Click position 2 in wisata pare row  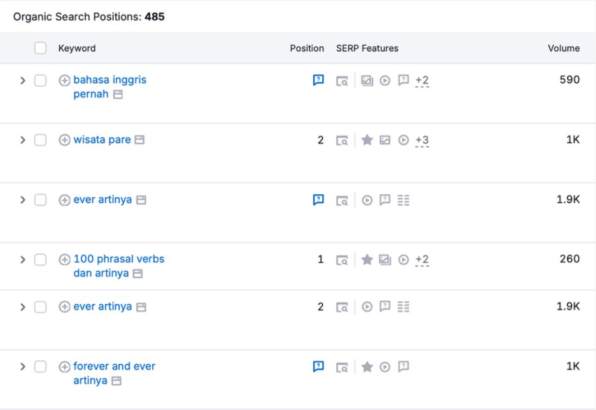[x=320, y=140]
